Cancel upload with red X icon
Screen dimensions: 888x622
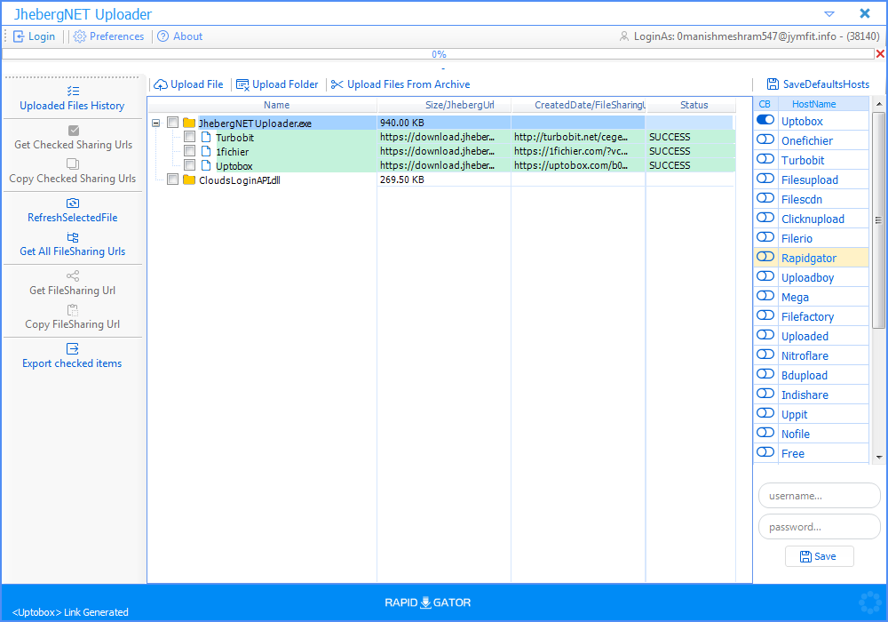[x=881, y=54]
